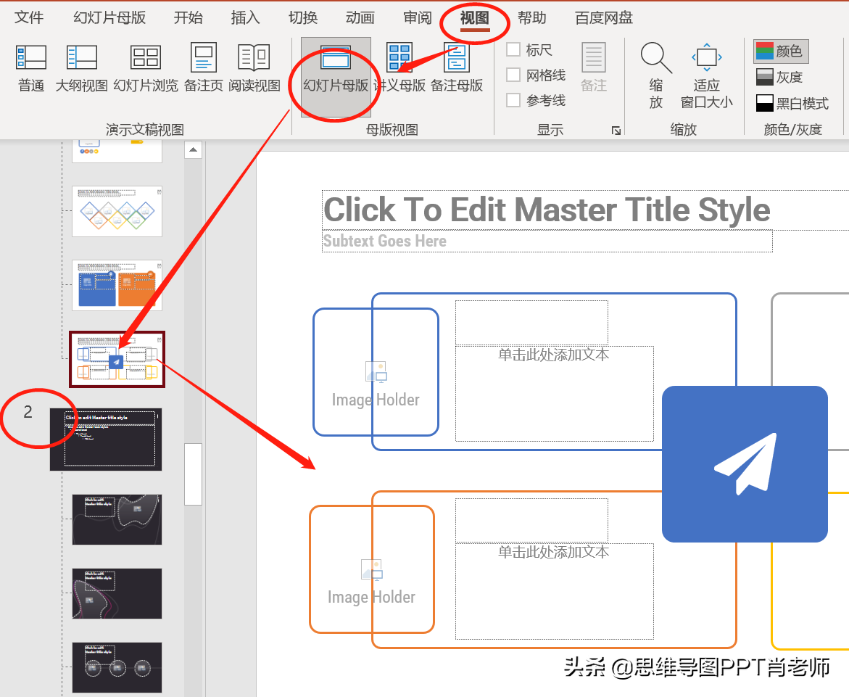The width and height of the screenshot is (849, 697).
Task: Click orange frame's 单击此处添加文本 text box
Action: coord(555,591)
